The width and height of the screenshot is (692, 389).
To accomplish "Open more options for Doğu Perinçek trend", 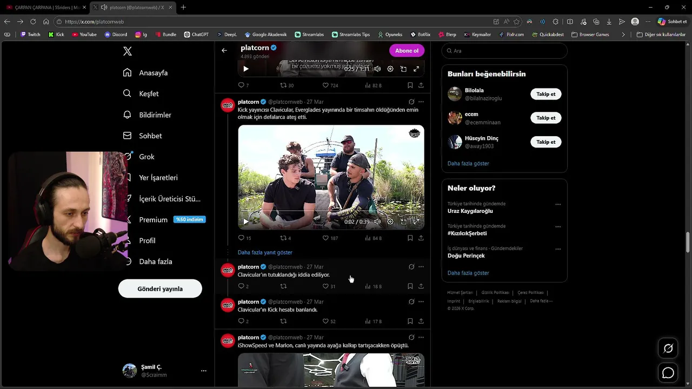I will pyautogui.click(x=558, y=249).
